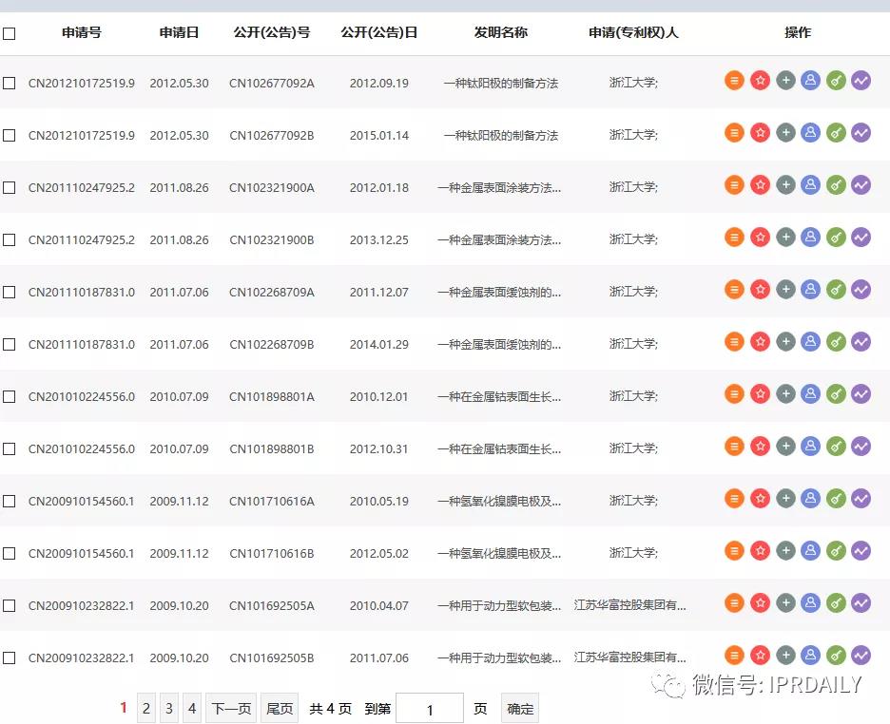Click publication date 2010.05.19

379,501
